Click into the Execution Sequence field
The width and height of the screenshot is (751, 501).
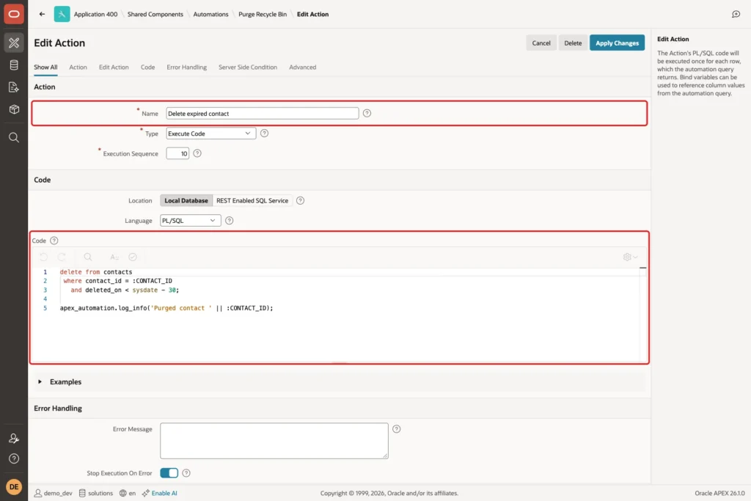pyautogui.click(x=177, y=153)
